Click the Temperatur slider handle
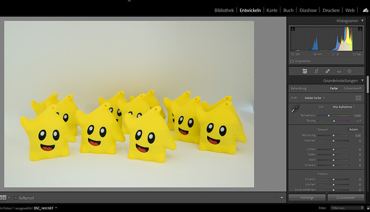370x212 pixels. point(329,116)
